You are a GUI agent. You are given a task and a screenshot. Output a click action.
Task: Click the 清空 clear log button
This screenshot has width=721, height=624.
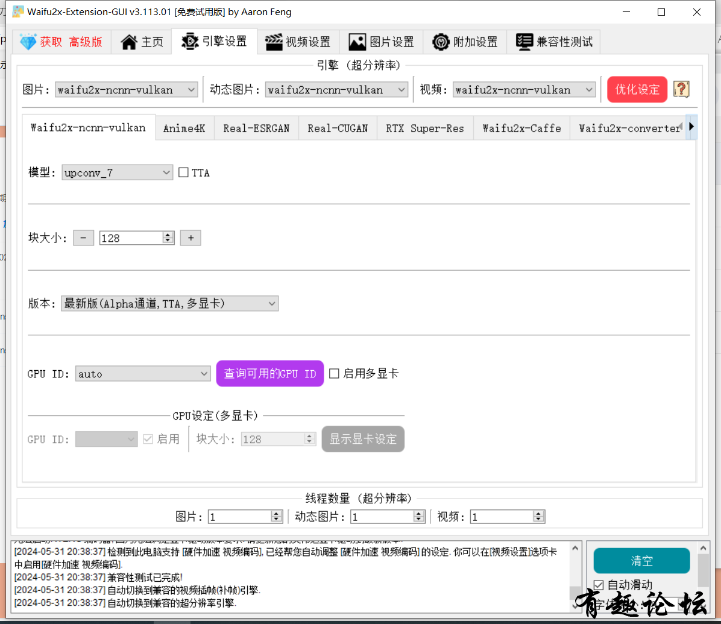641,561
